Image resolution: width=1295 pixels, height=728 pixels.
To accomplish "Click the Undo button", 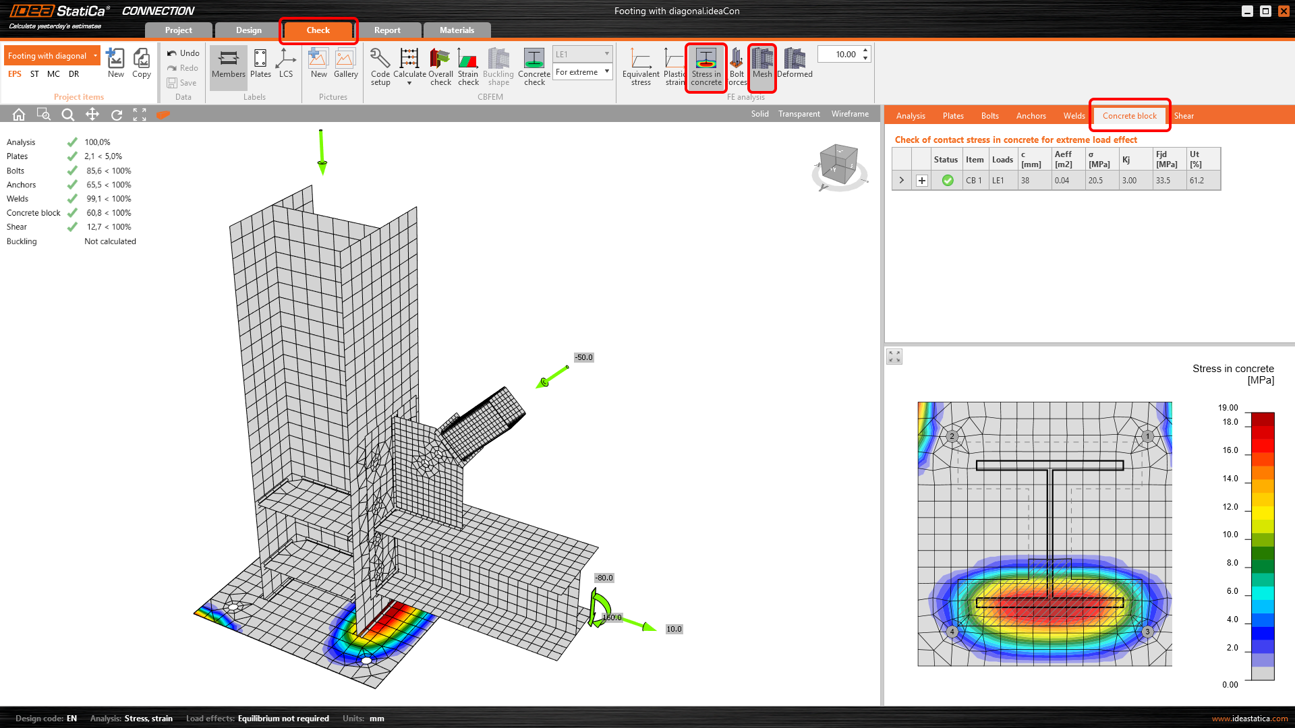I will point(183,53).
